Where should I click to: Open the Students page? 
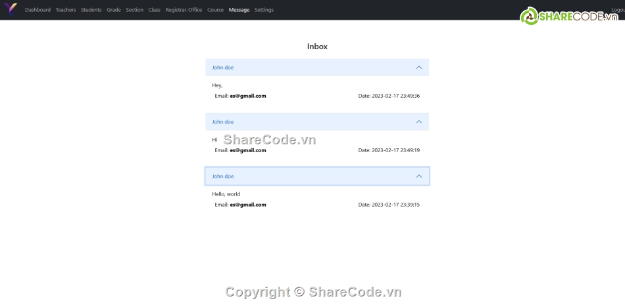[91, 10]
